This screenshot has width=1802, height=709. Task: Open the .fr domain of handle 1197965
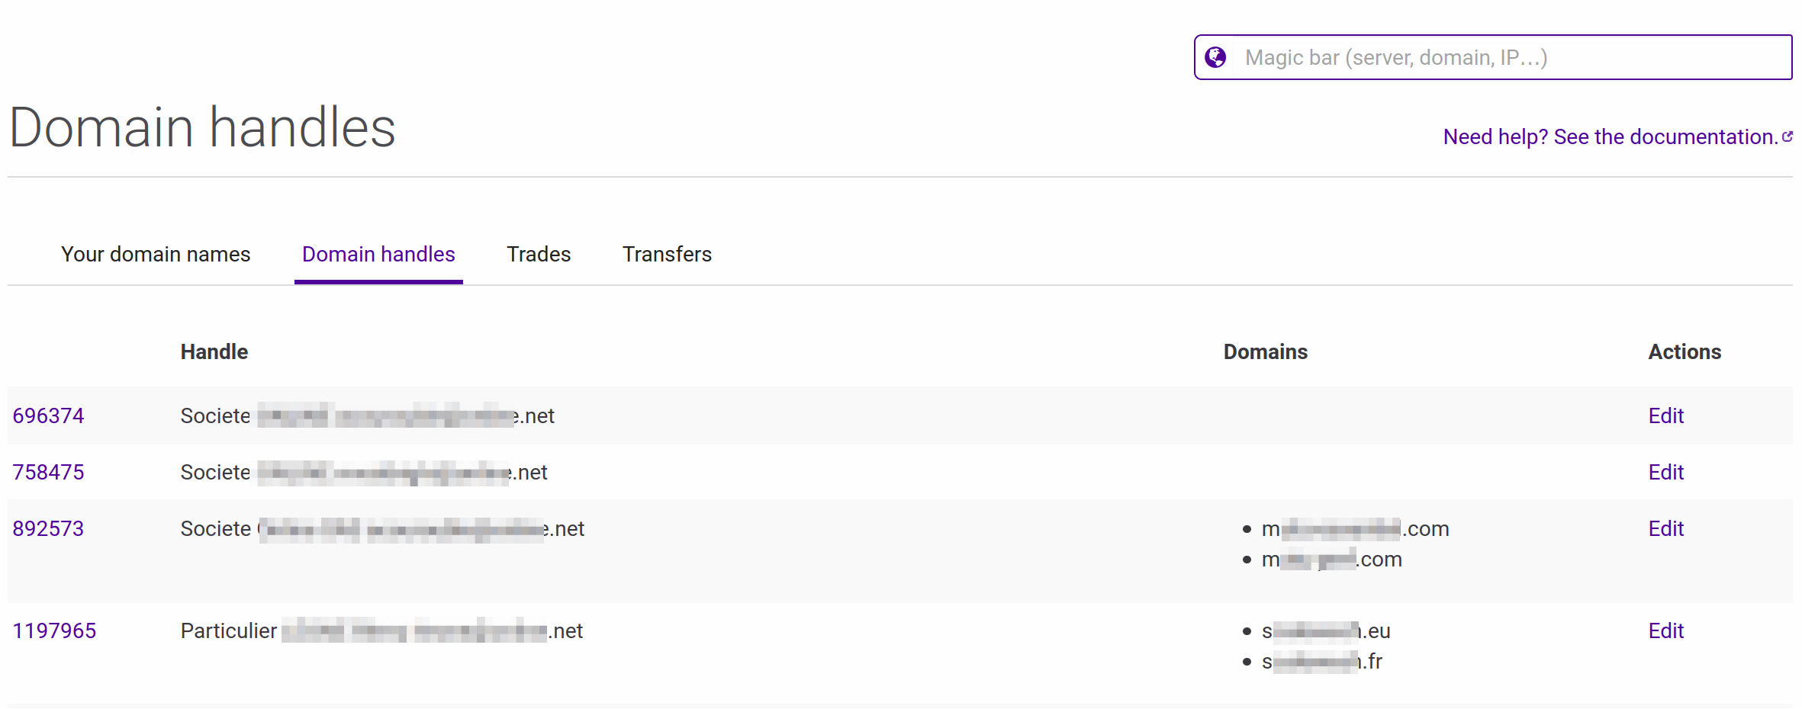[1321, 661]
